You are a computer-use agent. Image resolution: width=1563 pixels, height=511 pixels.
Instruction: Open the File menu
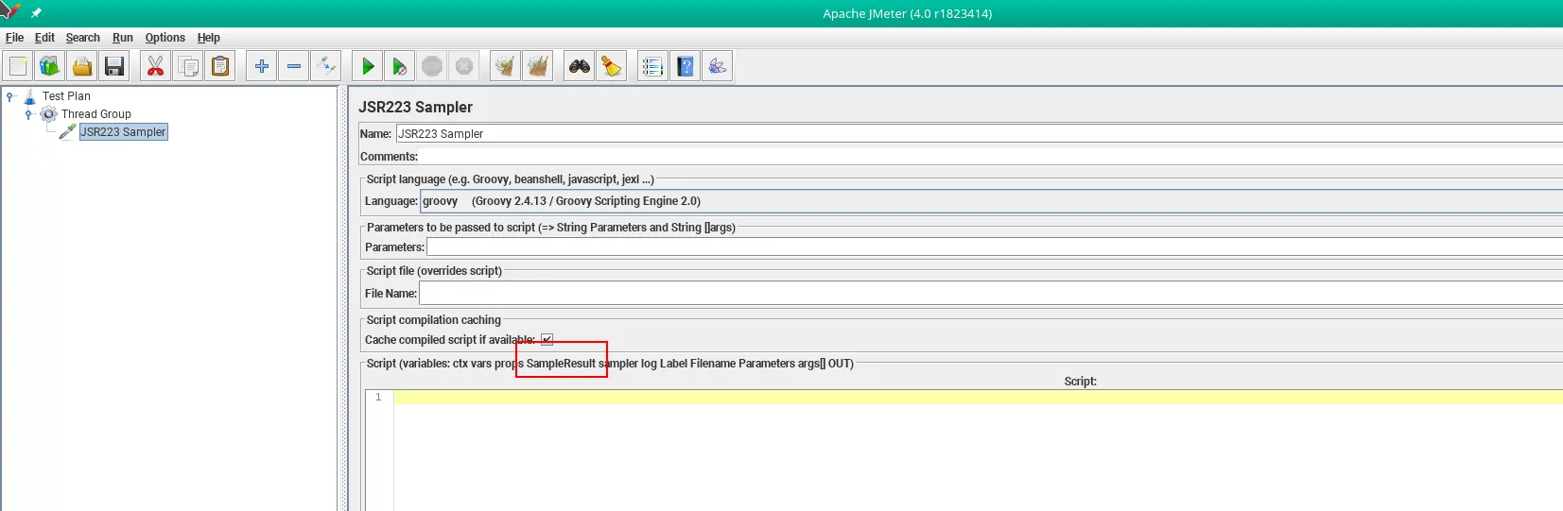(15, 38)
